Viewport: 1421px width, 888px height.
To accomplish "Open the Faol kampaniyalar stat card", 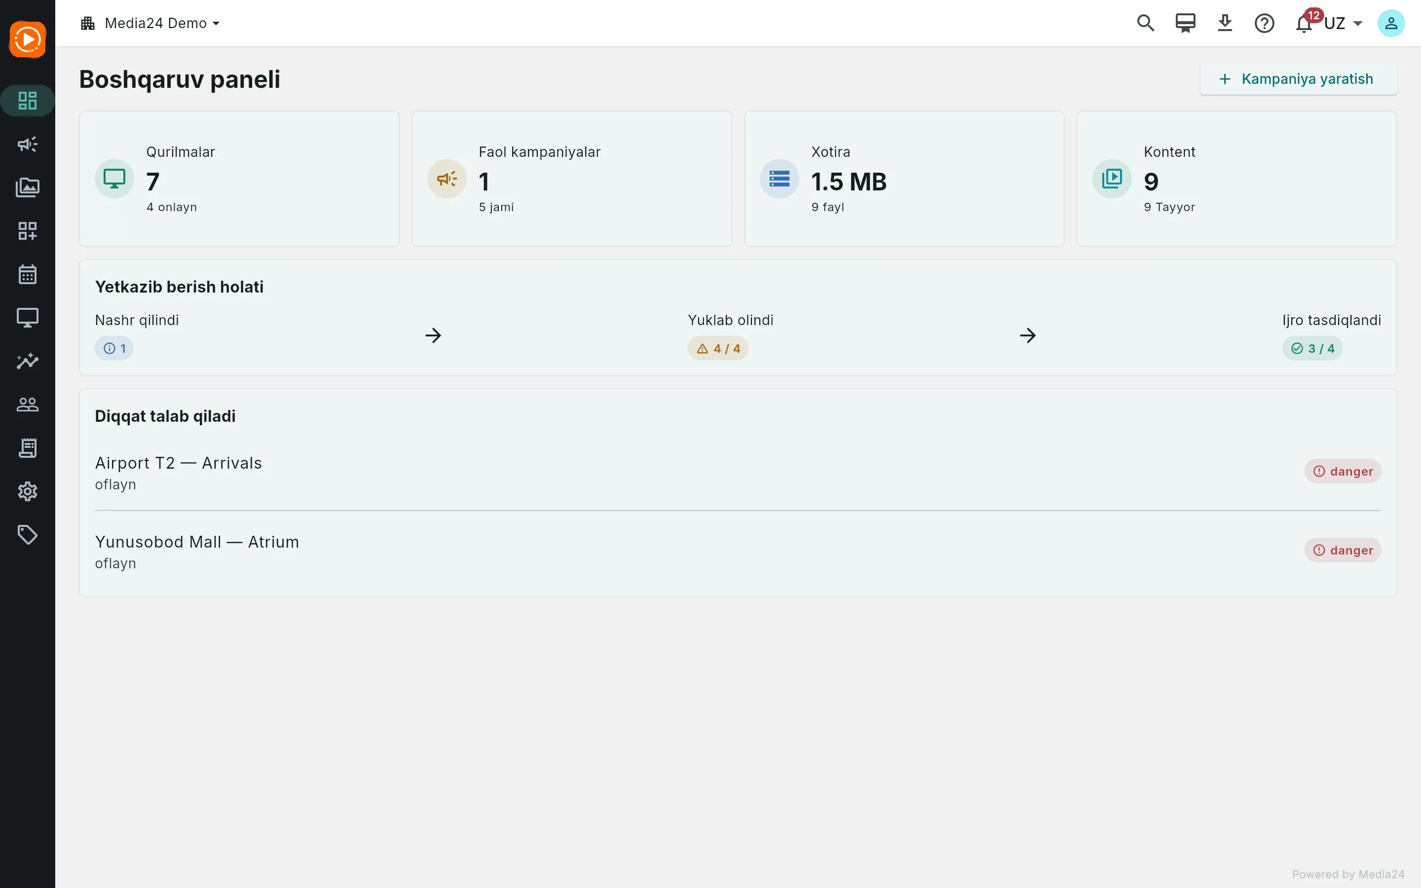I will (x=571, y=179).
